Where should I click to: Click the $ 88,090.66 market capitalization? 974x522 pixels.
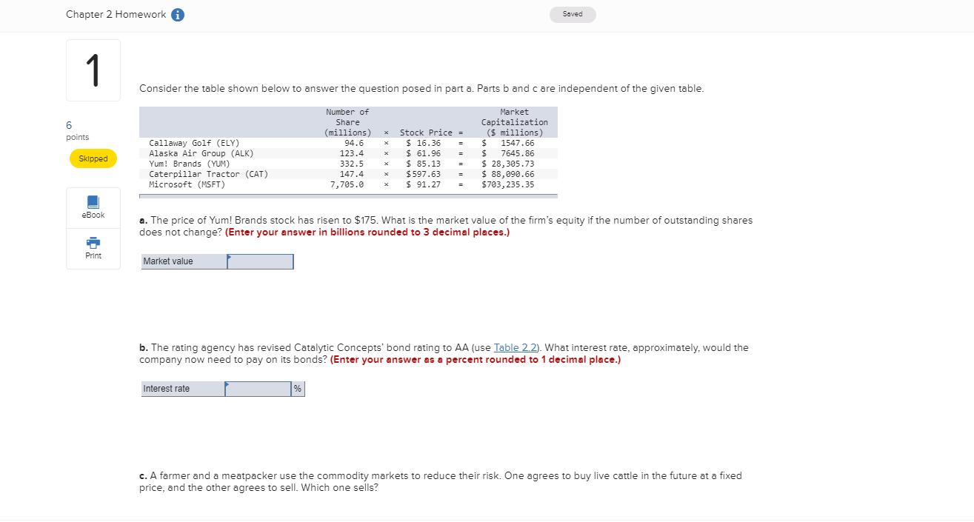(x=508, y=174)
